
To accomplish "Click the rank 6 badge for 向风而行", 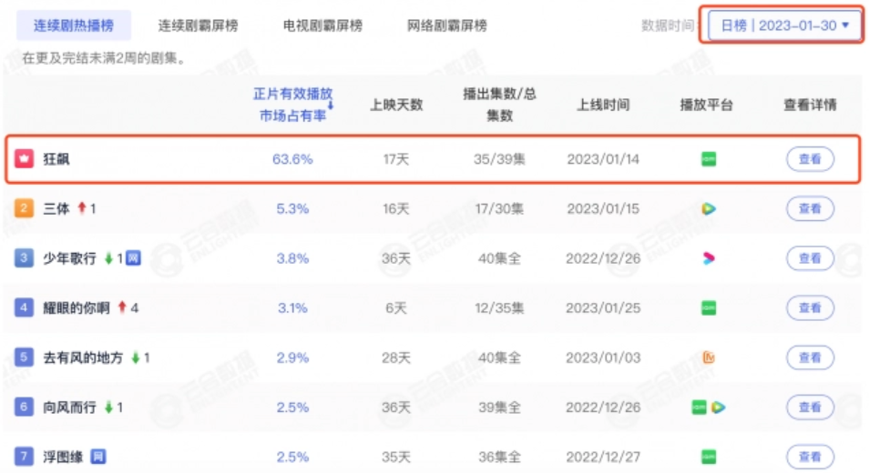I will 24,407.
